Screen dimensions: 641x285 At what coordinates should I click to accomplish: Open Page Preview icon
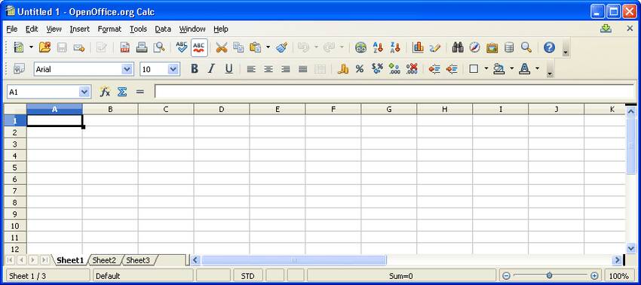pos(158,47)
